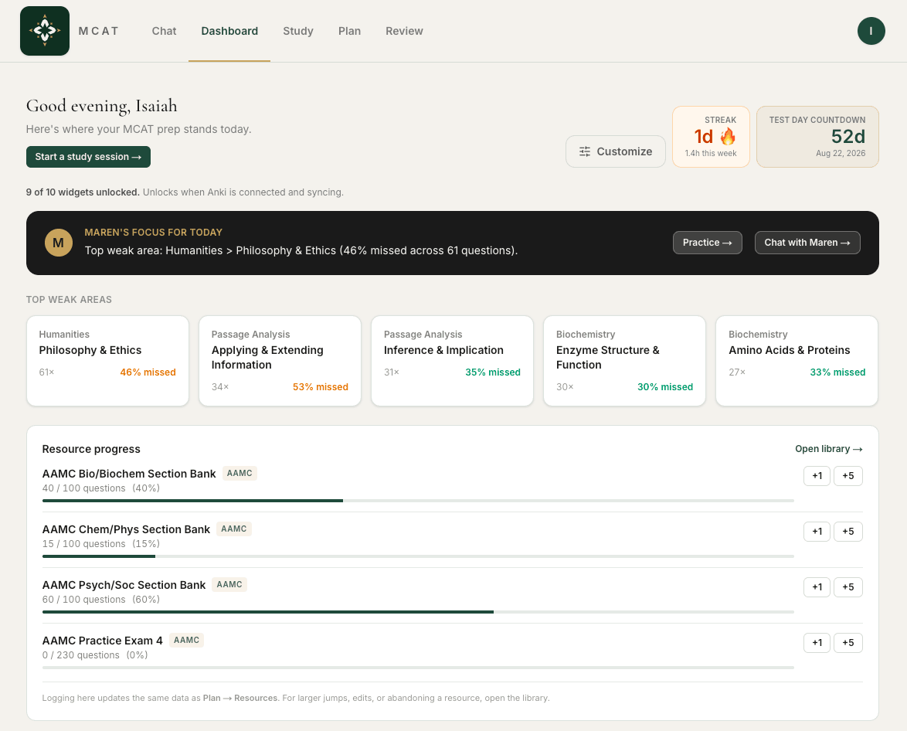This screenshot has height=731, width=907.
Task: Click '9 of 10 widgets unlocked.' text
Action: pos(83,192)
